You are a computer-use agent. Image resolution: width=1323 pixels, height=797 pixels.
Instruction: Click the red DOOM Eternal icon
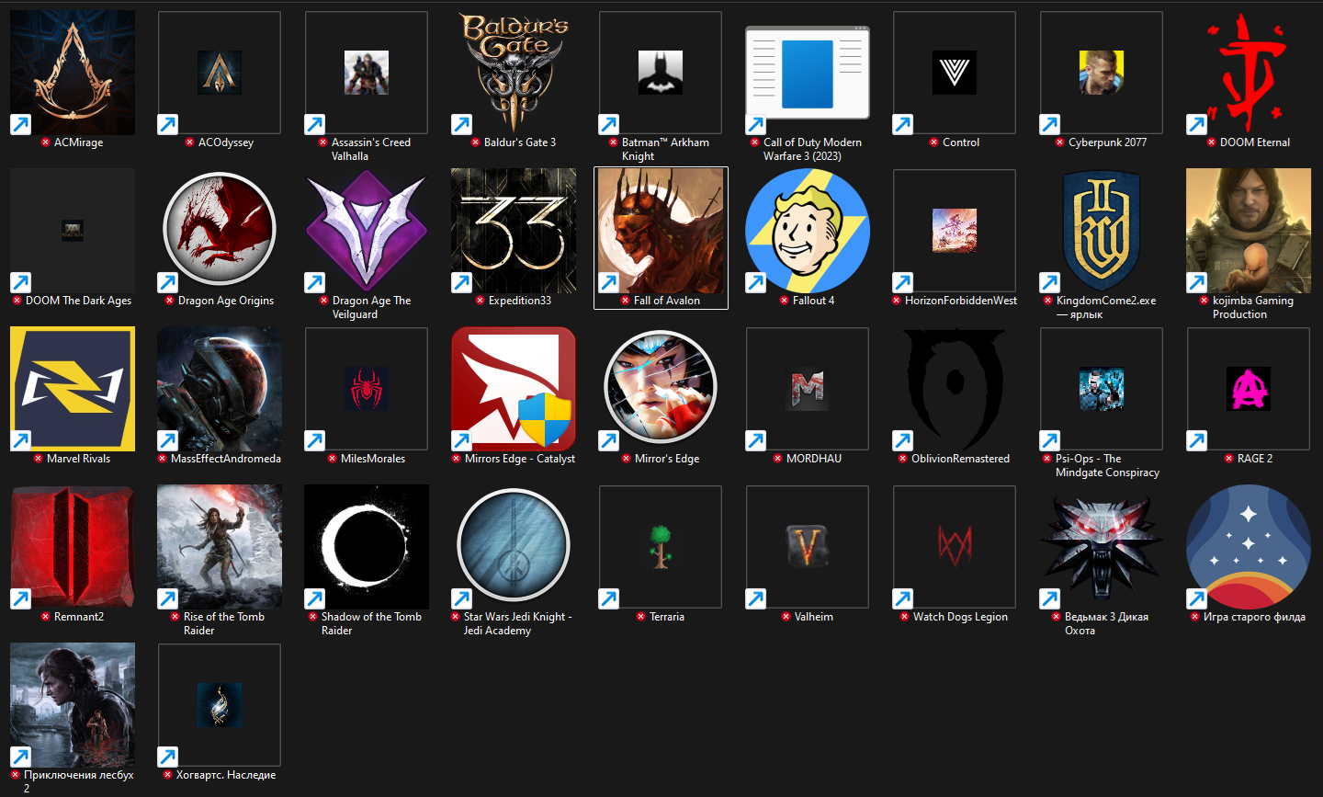(x=1249, y=73)
